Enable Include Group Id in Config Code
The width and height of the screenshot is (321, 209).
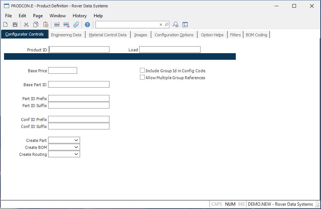click(x=143, y=70)
